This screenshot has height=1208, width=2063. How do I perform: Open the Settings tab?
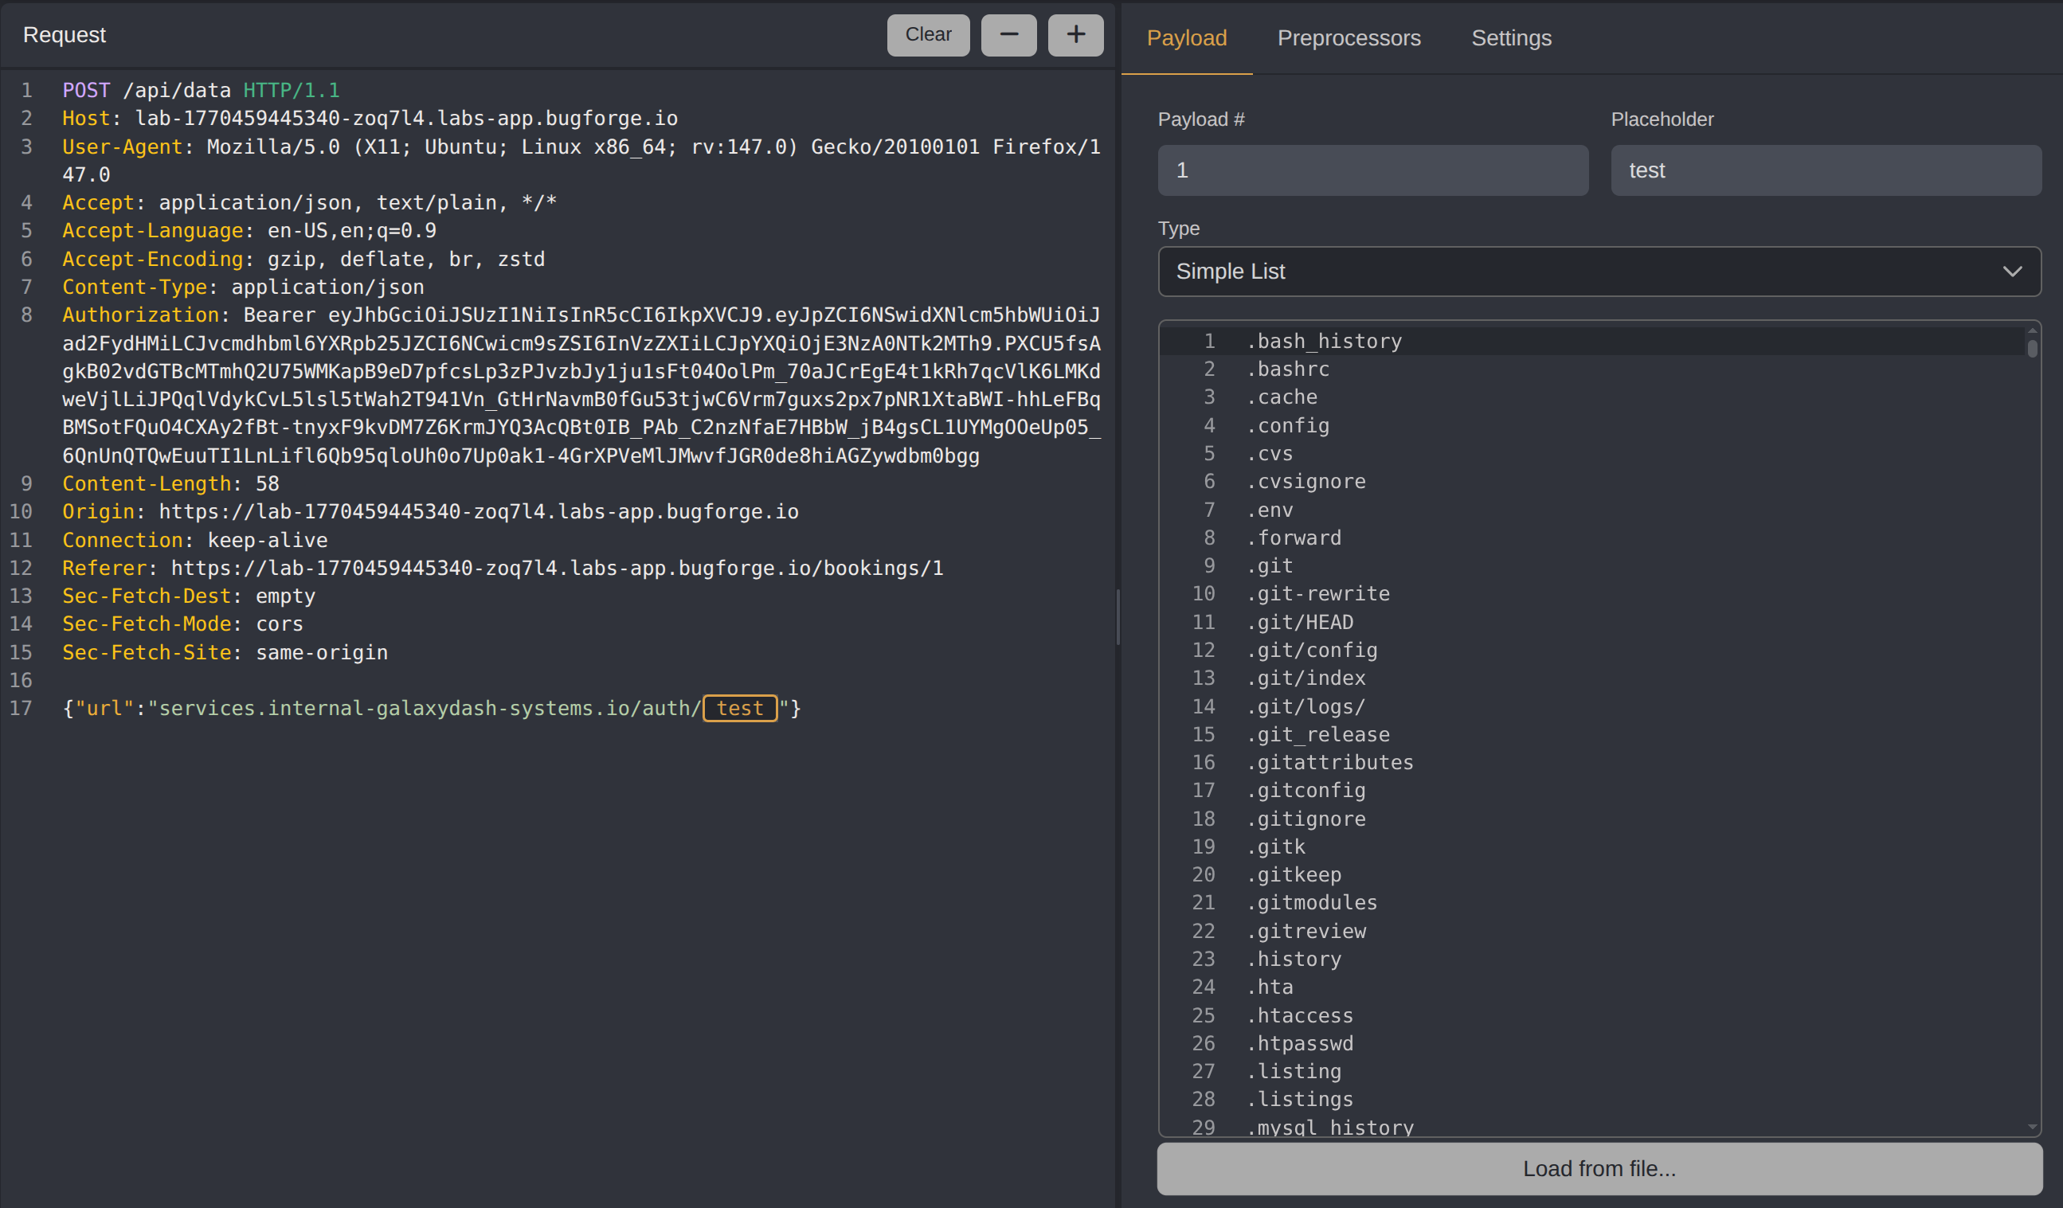(1510, 38)
